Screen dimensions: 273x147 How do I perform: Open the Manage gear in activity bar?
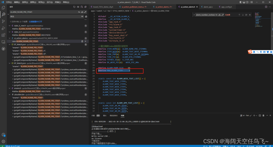coord(3,141)
